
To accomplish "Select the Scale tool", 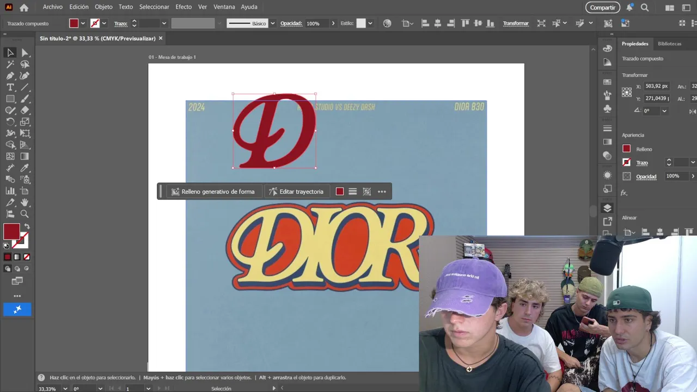I will click(25, 122).
